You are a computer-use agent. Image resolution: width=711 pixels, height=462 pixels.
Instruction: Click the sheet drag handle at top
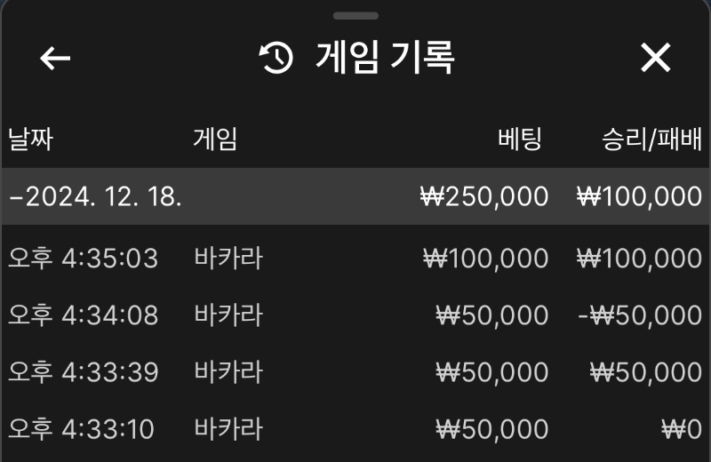pos(355,16)
